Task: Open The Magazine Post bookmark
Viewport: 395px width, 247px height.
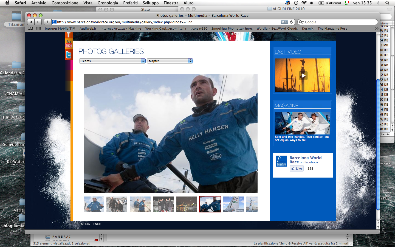Action: pos(332,29)
